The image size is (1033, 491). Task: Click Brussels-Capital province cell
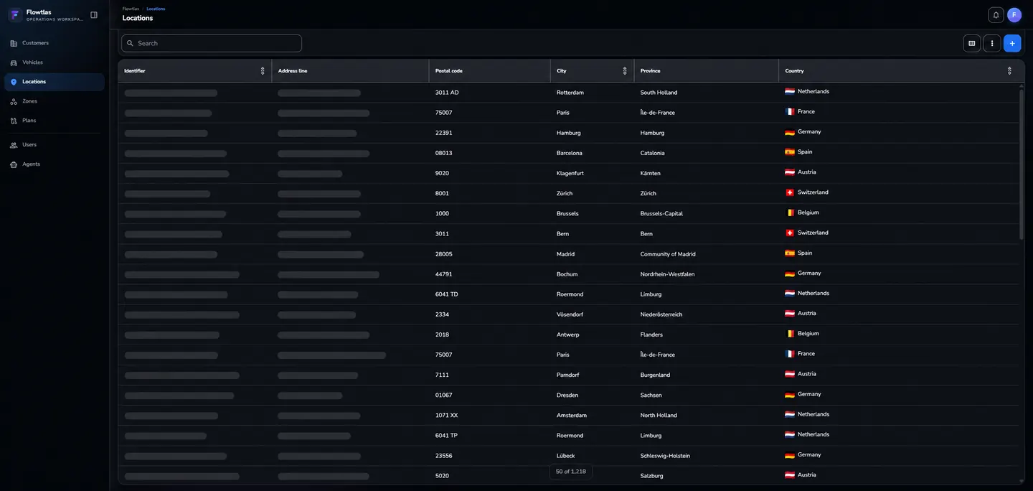661,213
